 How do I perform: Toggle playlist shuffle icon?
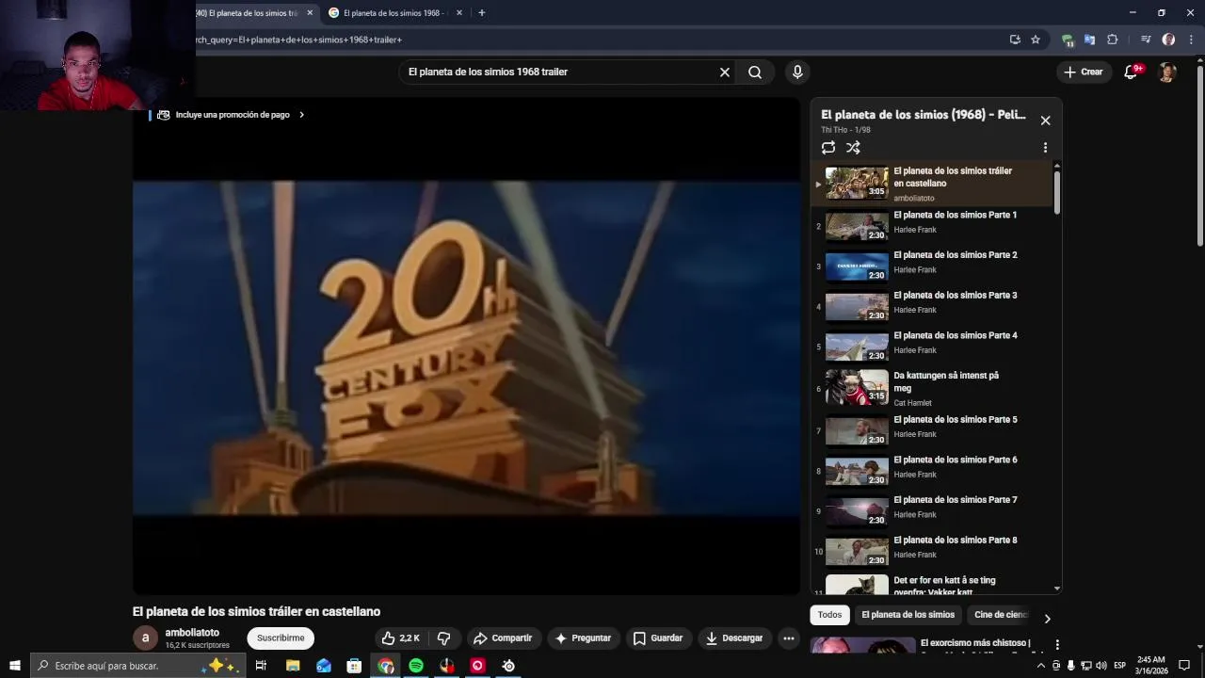tap(853, 148)
